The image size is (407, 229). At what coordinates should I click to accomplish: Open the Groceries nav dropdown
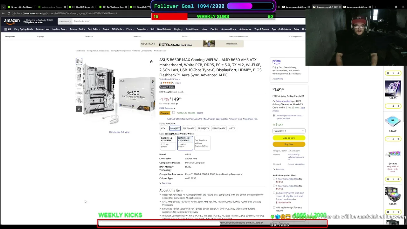click(142, 29)
